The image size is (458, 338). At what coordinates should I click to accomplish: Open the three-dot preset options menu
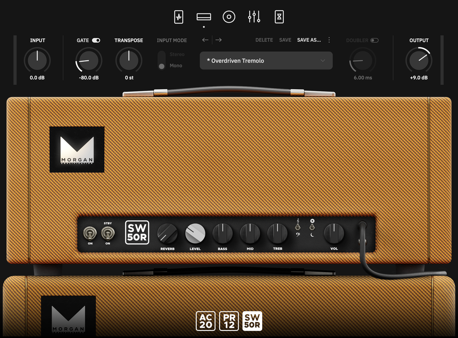point(329,40)
